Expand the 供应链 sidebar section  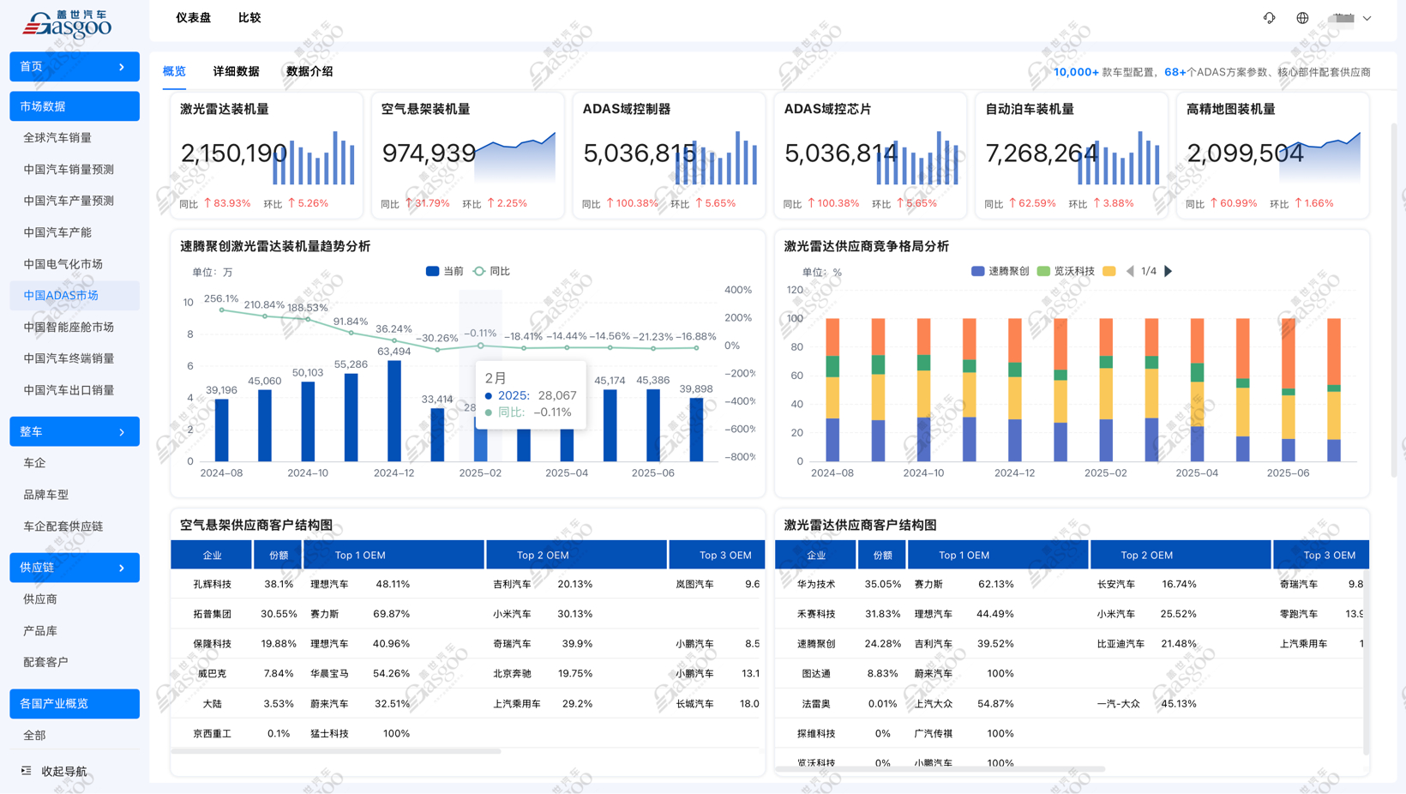(75, 568)
